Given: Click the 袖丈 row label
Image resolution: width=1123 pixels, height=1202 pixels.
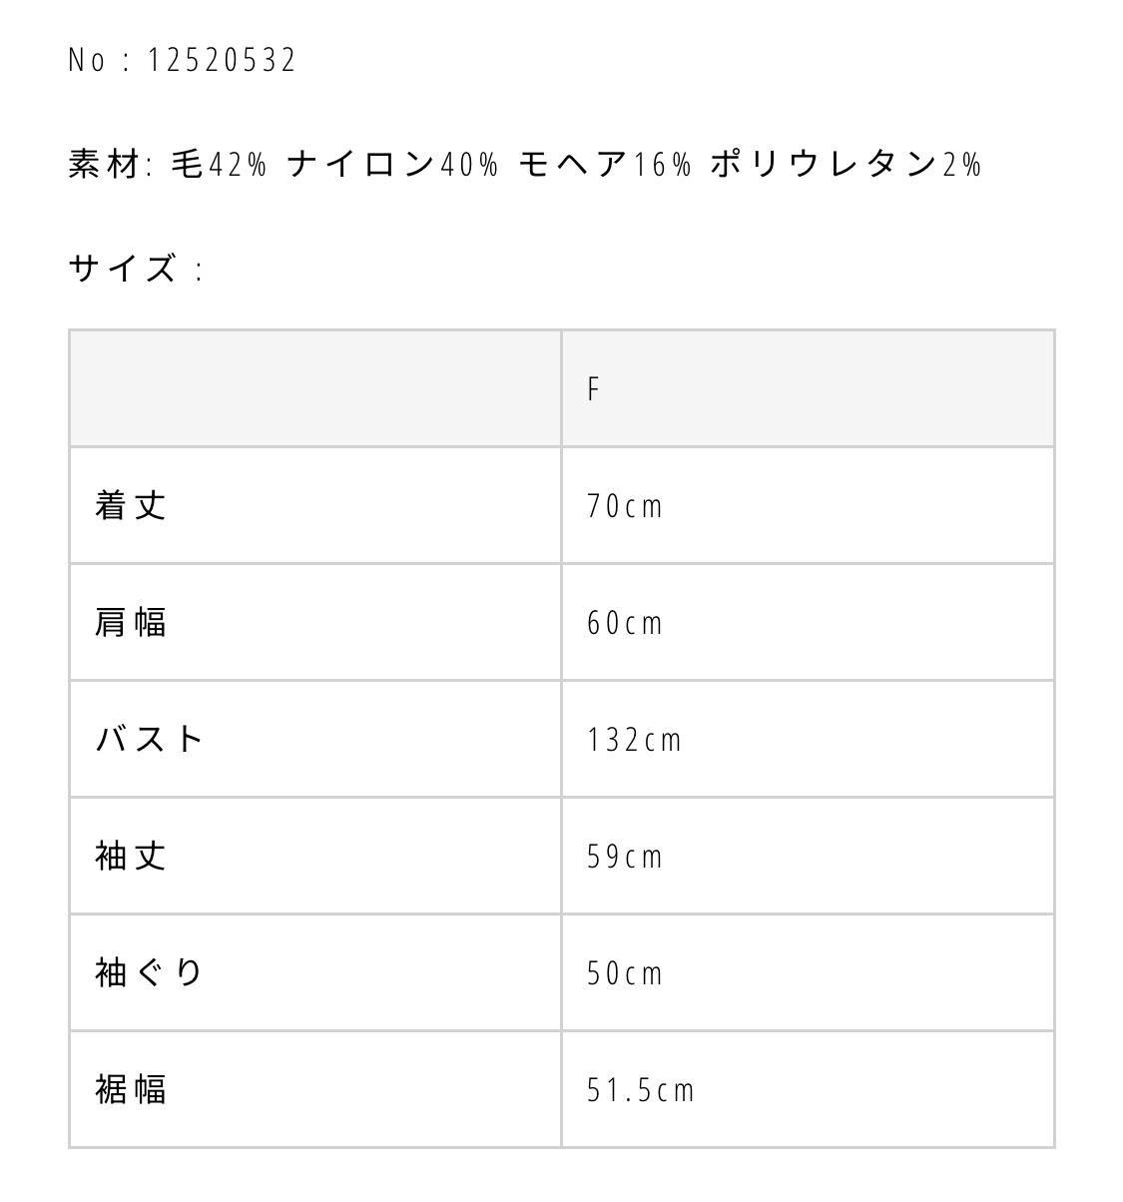Looking at the screenshot, I should click(x=131, y=856).
